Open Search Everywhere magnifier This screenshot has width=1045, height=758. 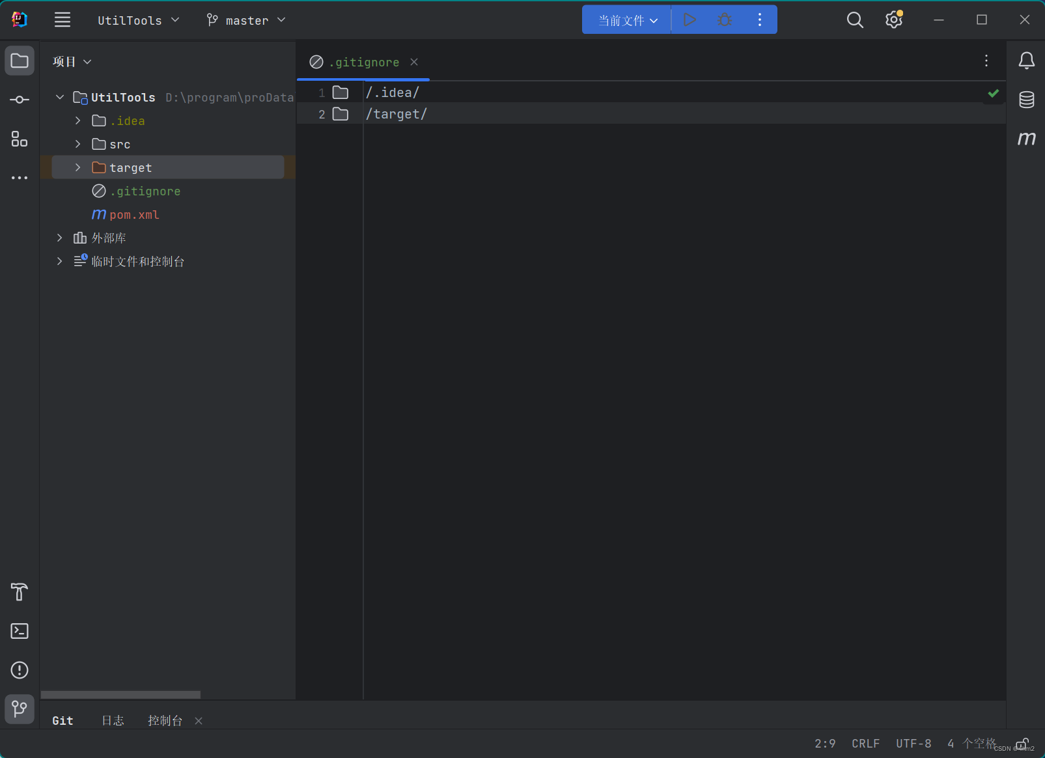click(x=855, y=20)
